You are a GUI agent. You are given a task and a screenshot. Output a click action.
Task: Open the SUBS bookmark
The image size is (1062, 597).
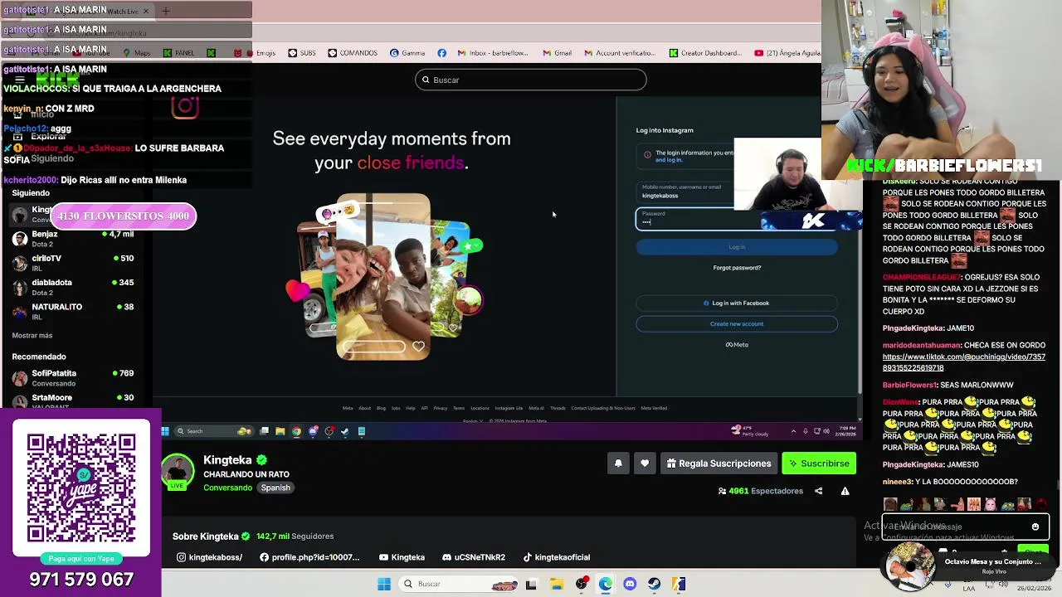(x=302, y=53)
